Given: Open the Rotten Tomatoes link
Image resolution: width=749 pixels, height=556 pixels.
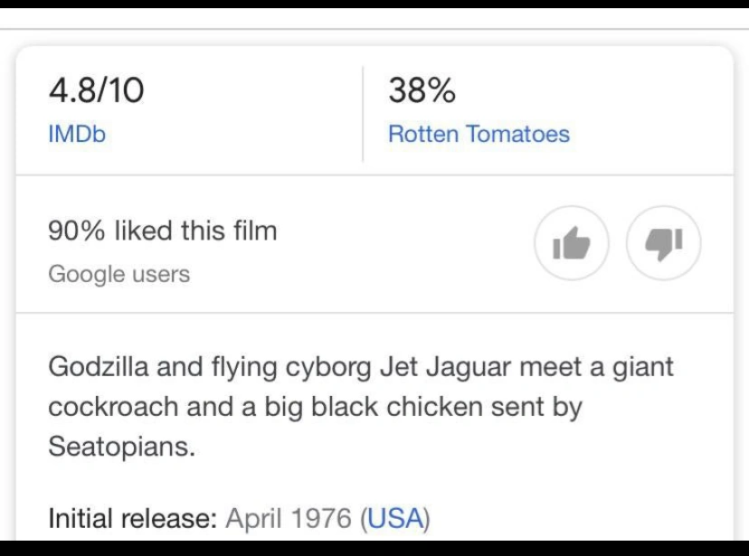Looking at the screenshot, I should (x=479, y=134).
